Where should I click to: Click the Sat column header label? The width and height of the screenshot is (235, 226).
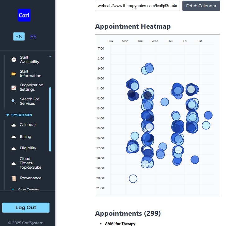tap(200, 41)
